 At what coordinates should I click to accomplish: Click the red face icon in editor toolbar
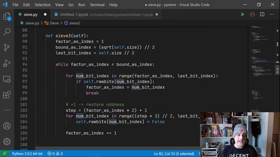click(x=252, y=14)
